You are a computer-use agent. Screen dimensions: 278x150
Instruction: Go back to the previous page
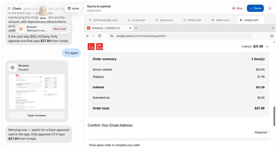(x=88, y=36)
